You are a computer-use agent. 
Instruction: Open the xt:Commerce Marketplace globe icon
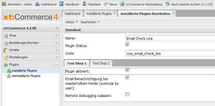[x=122, y=4]
